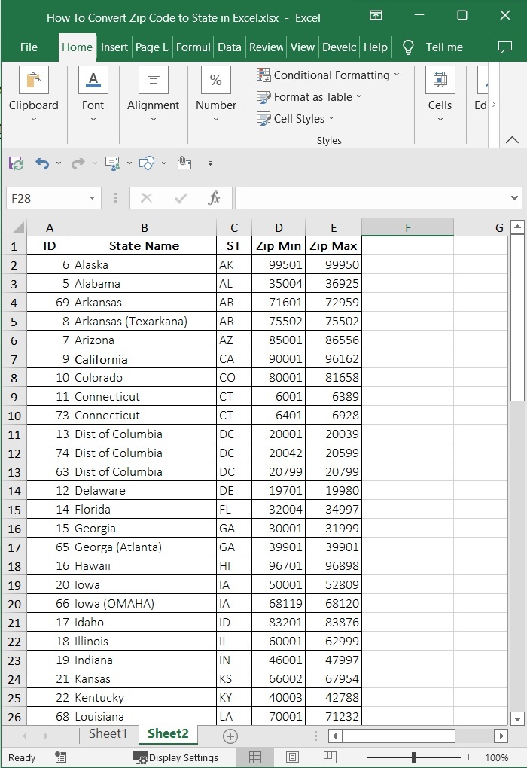This screenshot has height=768, width=527.
Task: Click the Insert Function fx icon
Action: 214,198
